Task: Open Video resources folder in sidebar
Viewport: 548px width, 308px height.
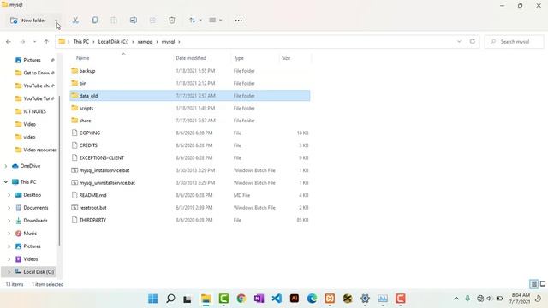Action: 35,150
